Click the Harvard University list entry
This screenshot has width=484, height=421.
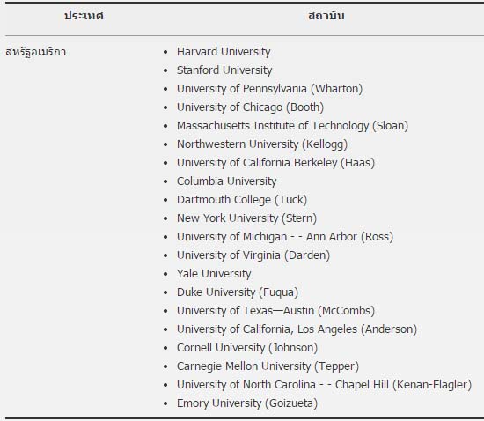[x=224, y=52]
